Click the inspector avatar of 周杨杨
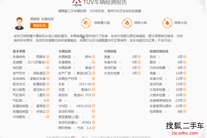207x138 pixels. pos(19,23)
